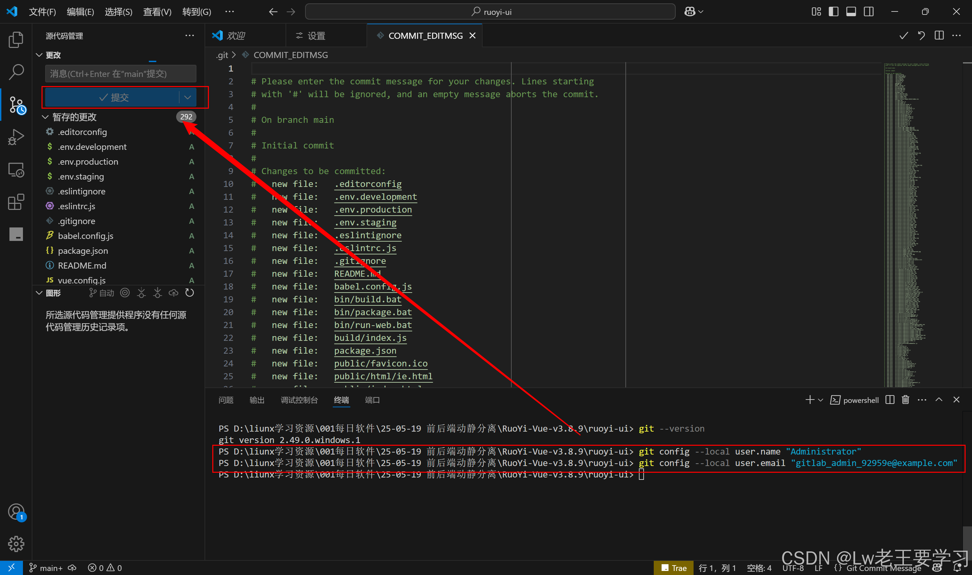The width and height of the screenshot is (972, 575).
Task: Open the Run and Debug view
Action: (x=16, y=137)
